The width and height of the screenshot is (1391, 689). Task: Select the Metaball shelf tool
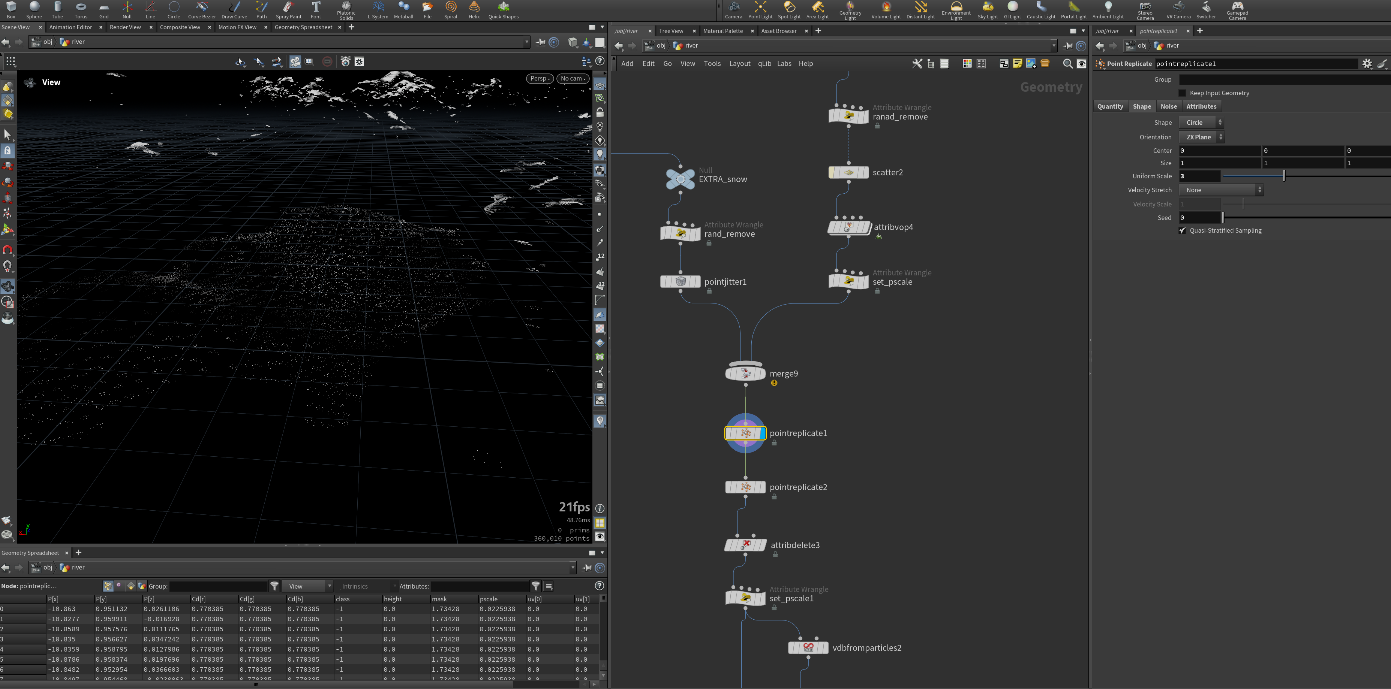(403, 10)
